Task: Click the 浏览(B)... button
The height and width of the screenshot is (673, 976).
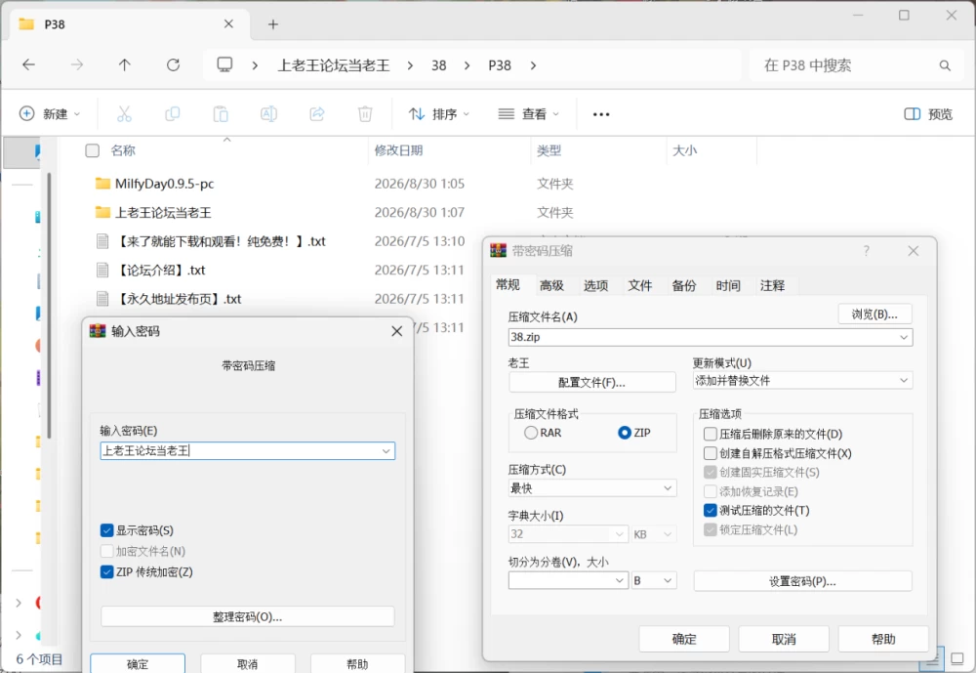Action: [875, 315]
